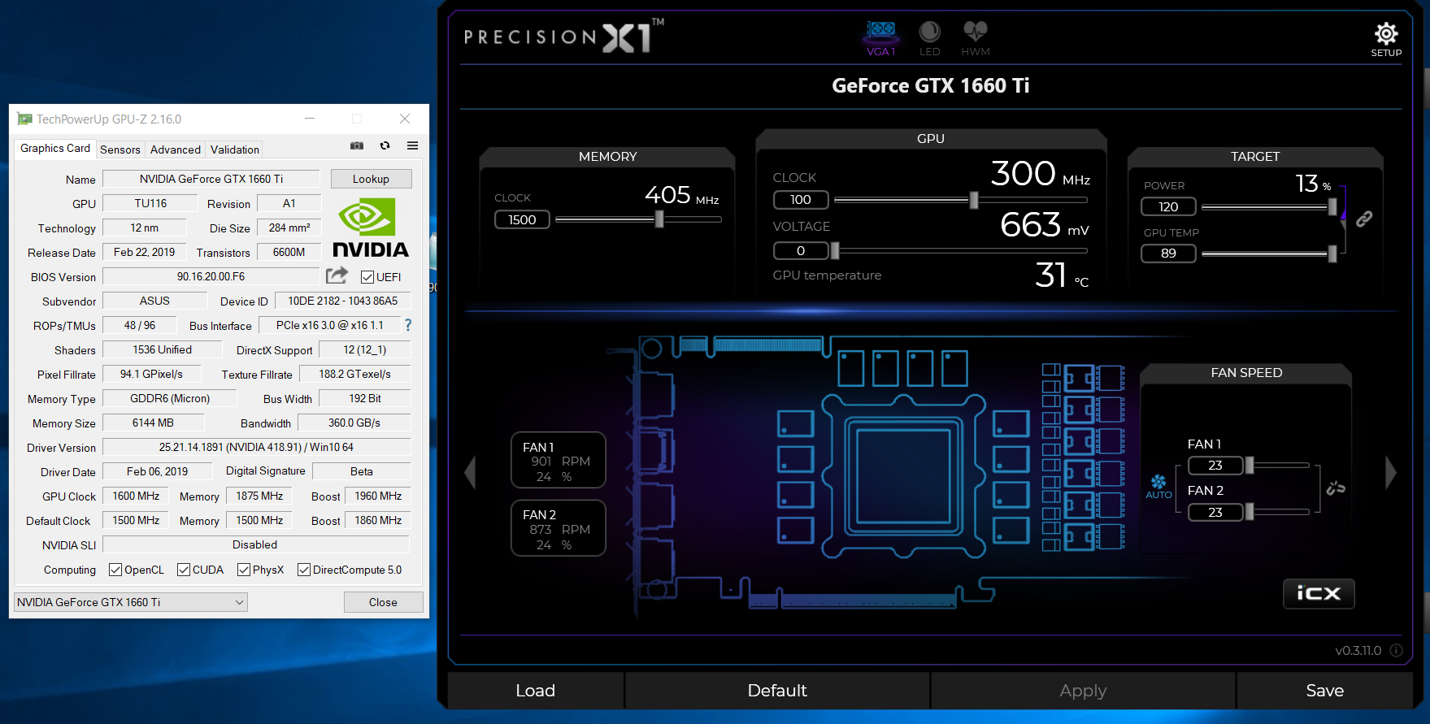This screenshot has height=724, width=1430.
Task: Click the power and temp link icon
Action: click(1364, 218)
